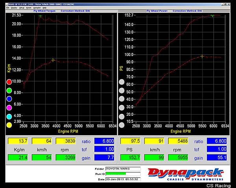Viewport: 236px width, 188px height.
Task: Open the Help menu
Action: pos(44,8)
